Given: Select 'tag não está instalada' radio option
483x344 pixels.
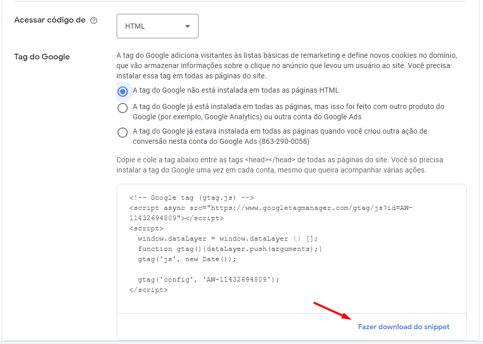Looking at the screenshot, I should click(122, 91).
